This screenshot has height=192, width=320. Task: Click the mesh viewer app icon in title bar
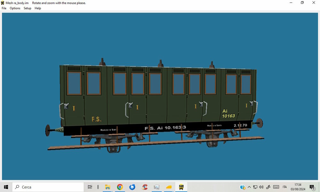click(3, 3)
